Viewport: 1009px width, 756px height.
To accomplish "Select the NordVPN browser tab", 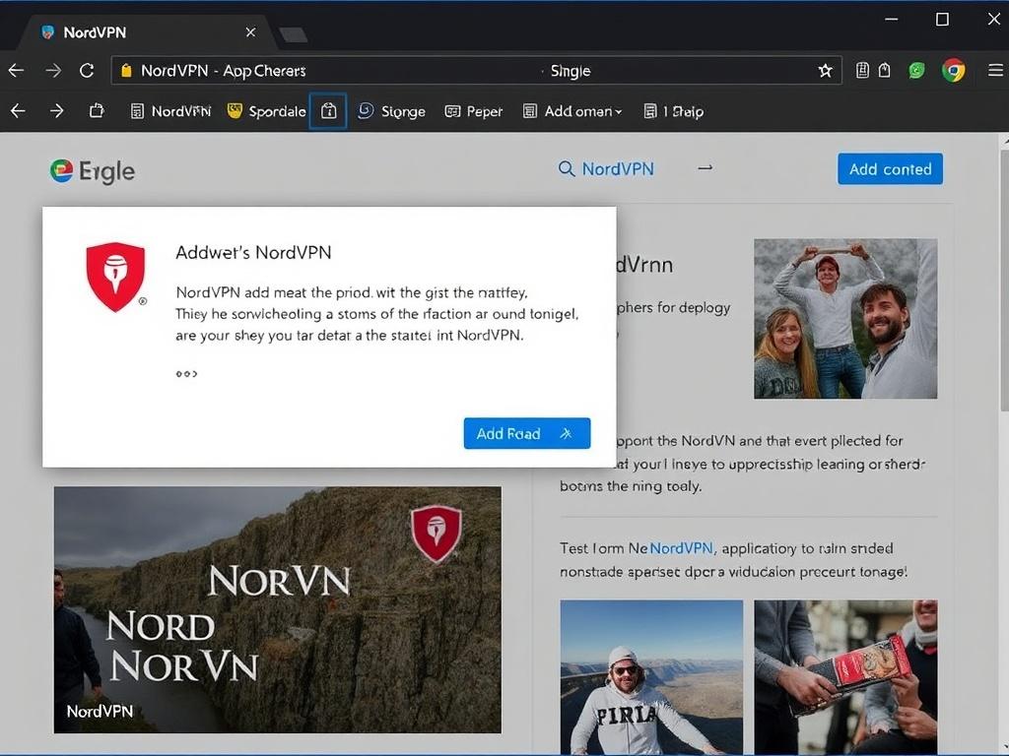I will pyautogui.click(x=148, y=32).
